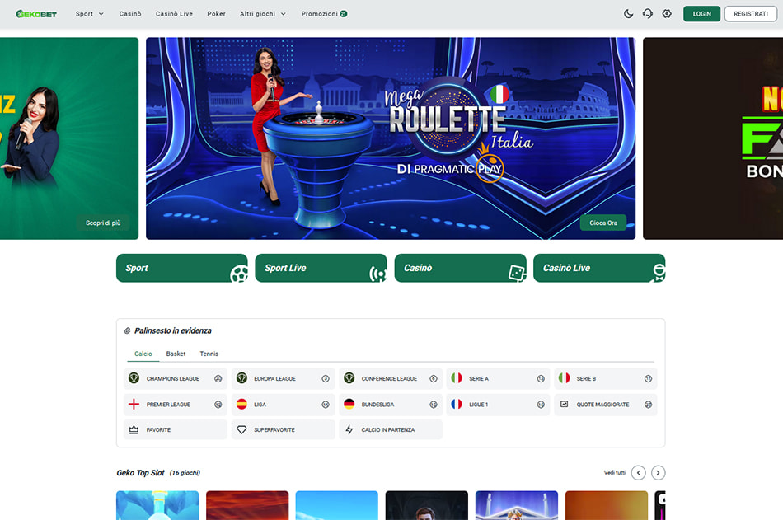
Task: Click the Champions League soccer ball icon
Action: (x=218, y=378)
